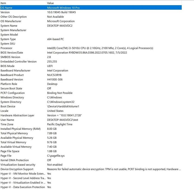Select the Page File Space row

(91, 151)
